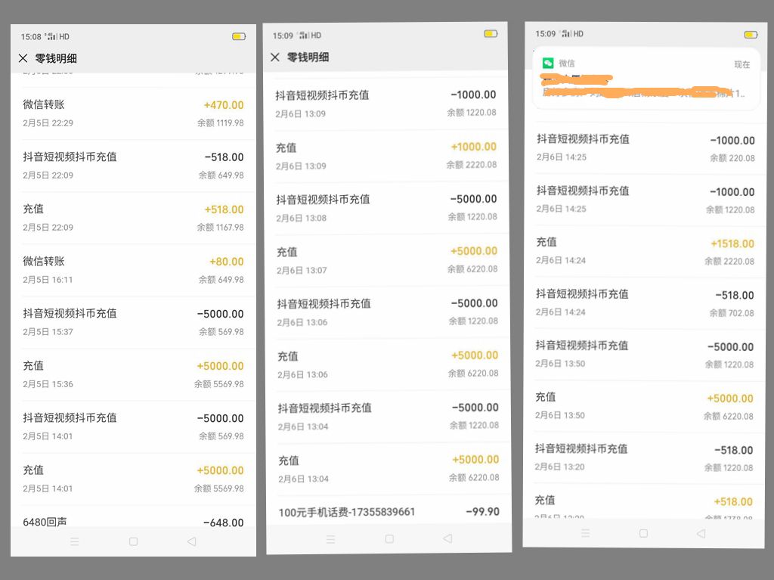
Task: Open 充值 +1000.00 entry at 2月6日 13:09
Action: click(386, 156)
